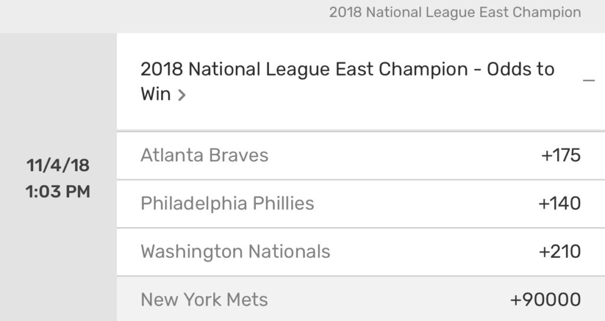Image resolution: width=605 pixels, height=321 pixels.
Task: Pick the Philadelphia Phillies +140 odds
Action: (x=560, y=204)
